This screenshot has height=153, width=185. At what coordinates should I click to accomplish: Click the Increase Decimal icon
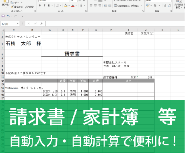coord(165,6)
